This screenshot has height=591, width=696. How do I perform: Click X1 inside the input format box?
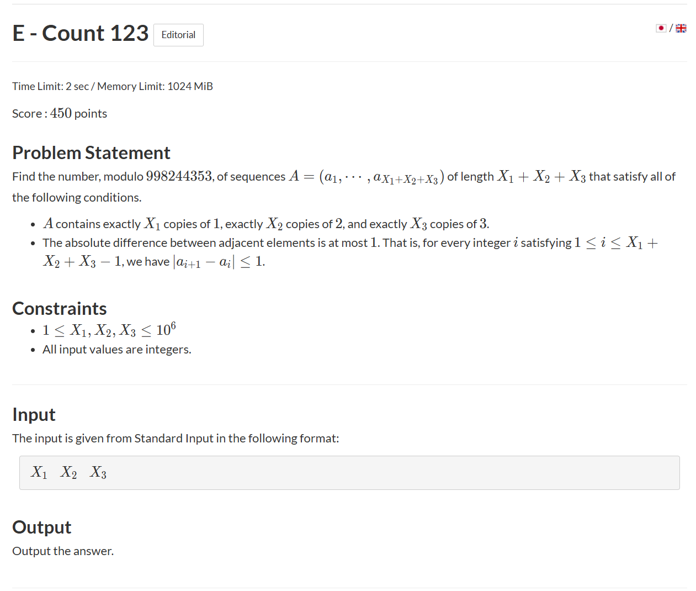click(x=39, y=472)
